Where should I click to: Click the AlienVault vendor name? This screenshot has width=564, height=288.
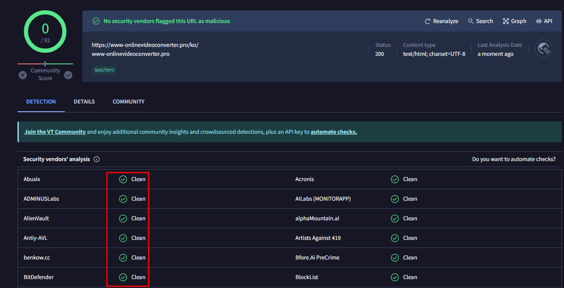coord(36,219)
